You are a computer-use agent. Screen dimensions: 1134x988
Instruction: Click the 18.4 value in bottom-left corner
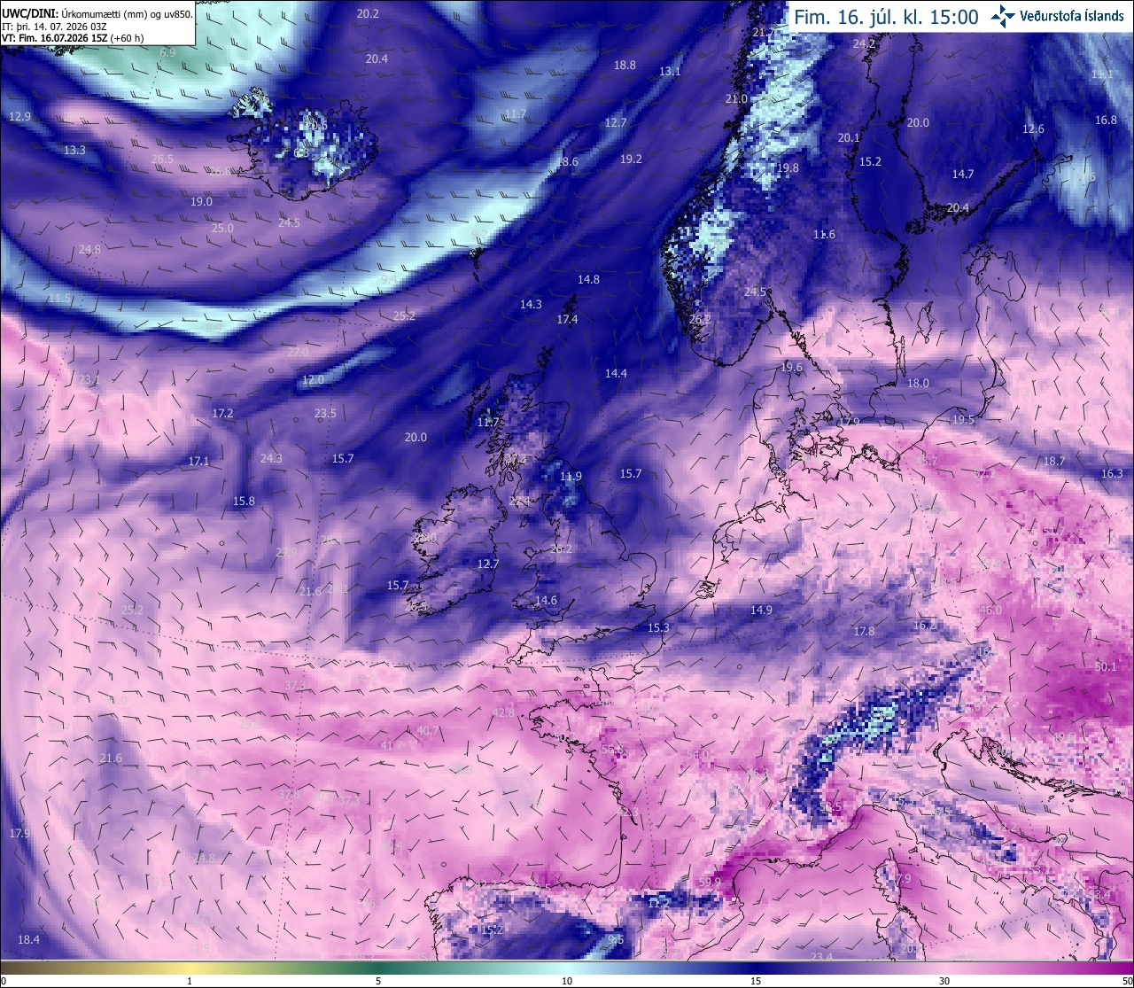(29, 939)
